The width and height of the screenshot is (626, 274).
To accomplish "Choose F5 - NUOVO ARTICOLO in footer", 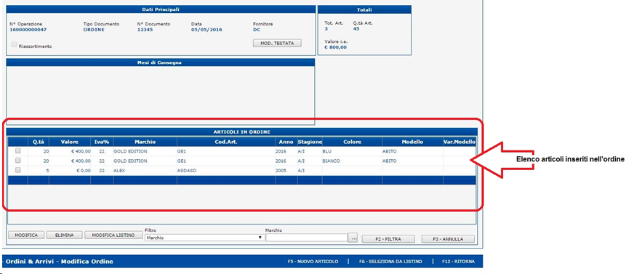I will point(313,262).
